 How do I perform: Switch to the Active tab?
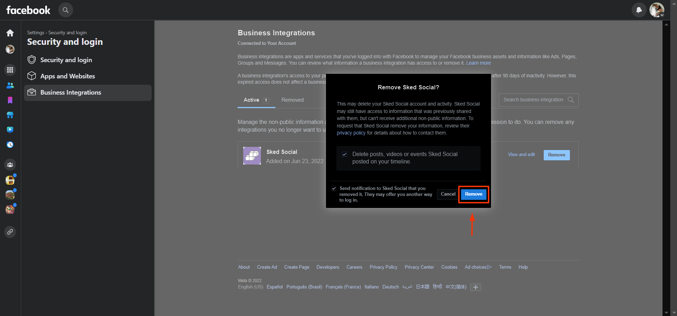tap(256, 100)
